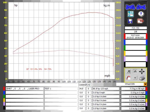
Task: Select the zoom magnifier tool
Action: point(129,71)
